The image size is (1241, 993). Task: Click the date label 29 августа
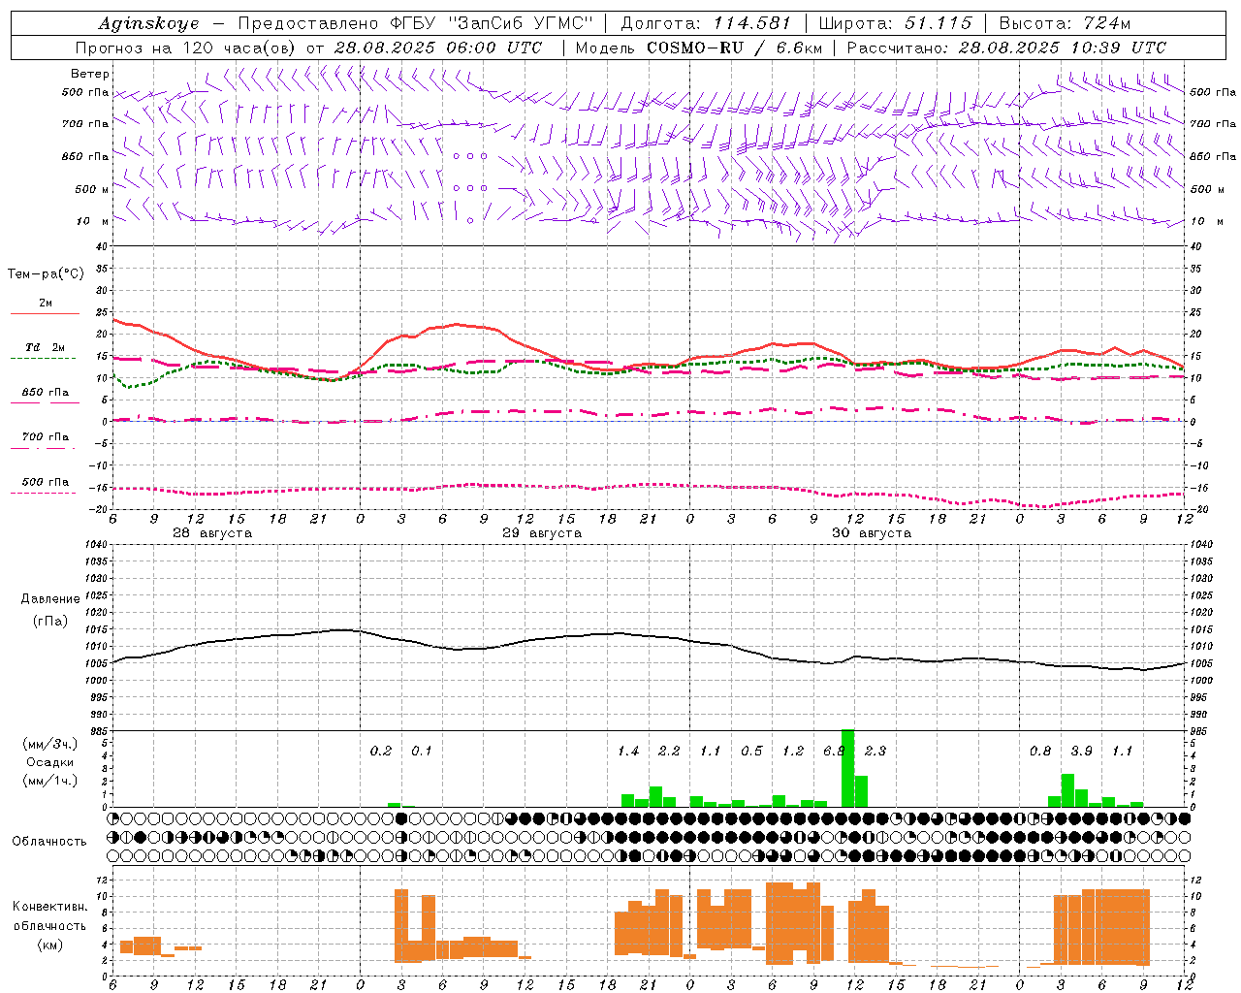[x=542, y=533]
